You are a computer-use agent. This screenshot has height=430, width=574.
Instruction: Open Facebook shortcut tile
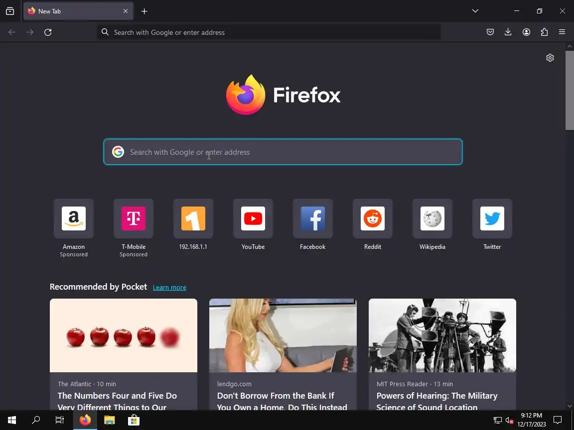click(312, 218)
